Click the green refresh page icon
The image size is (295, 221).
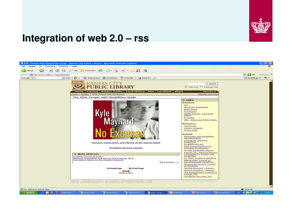point(57,71)
